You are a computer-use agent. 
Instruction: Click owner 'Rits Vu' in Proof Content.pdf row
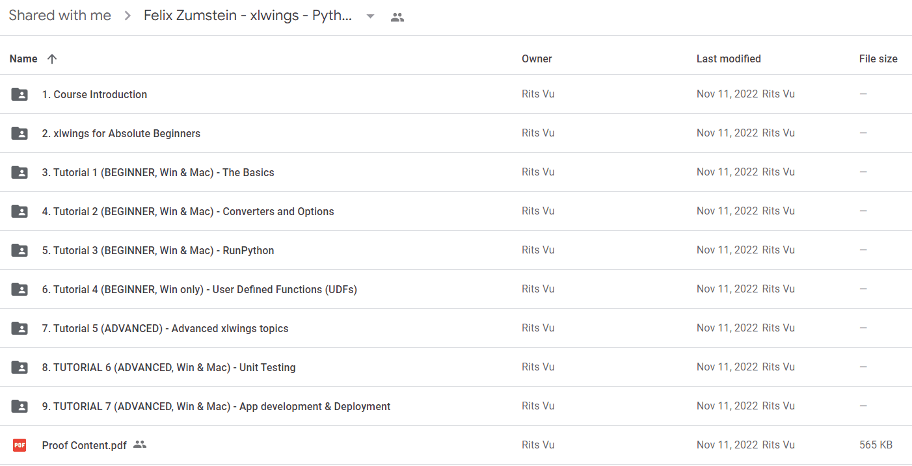coord(538,445)
